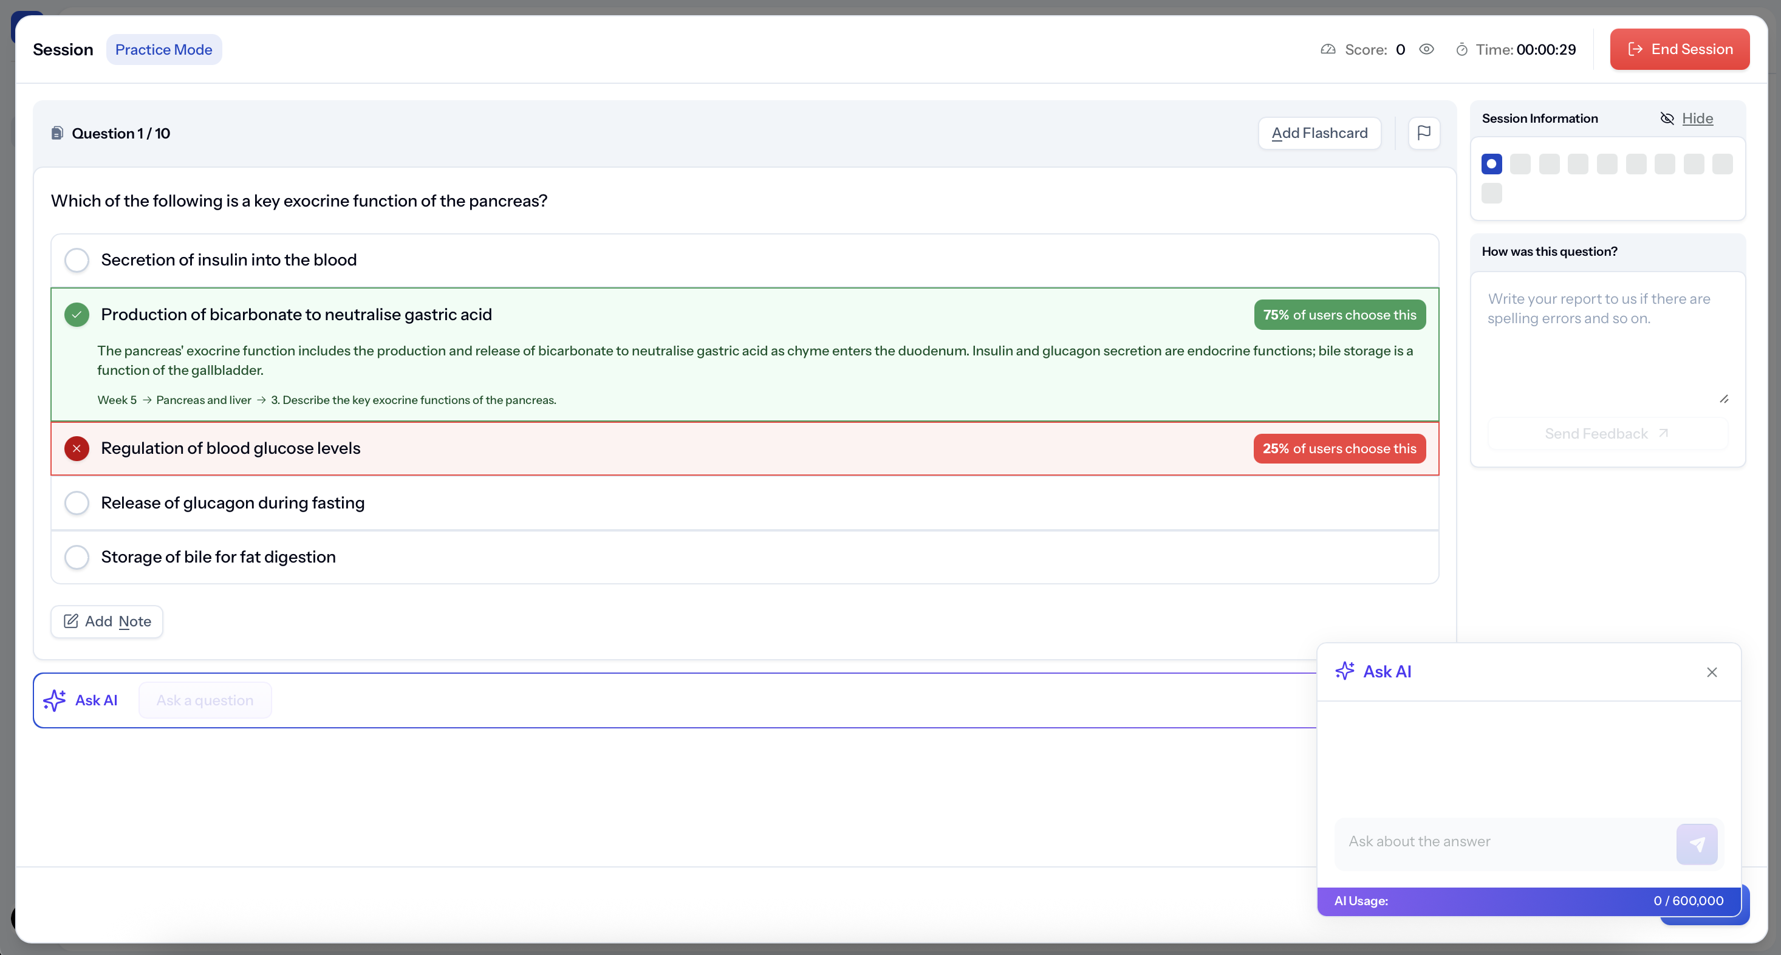Screen dimensions: 1781x955
Task: Click the send arrow in Ask AI chat
Action: [x=1696, y=843]
